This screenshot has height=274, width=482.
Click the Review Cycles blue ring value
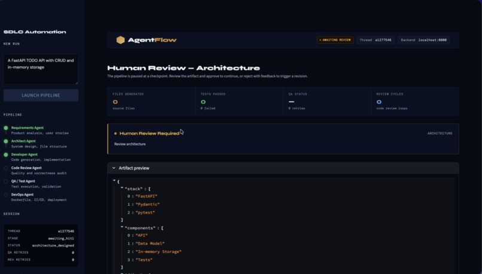tap(379, 102)
